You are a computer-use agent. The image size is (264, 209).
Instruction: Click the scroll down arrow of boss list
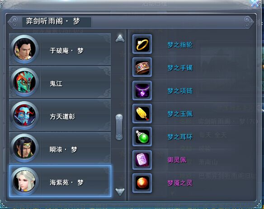tap(120, 191)
